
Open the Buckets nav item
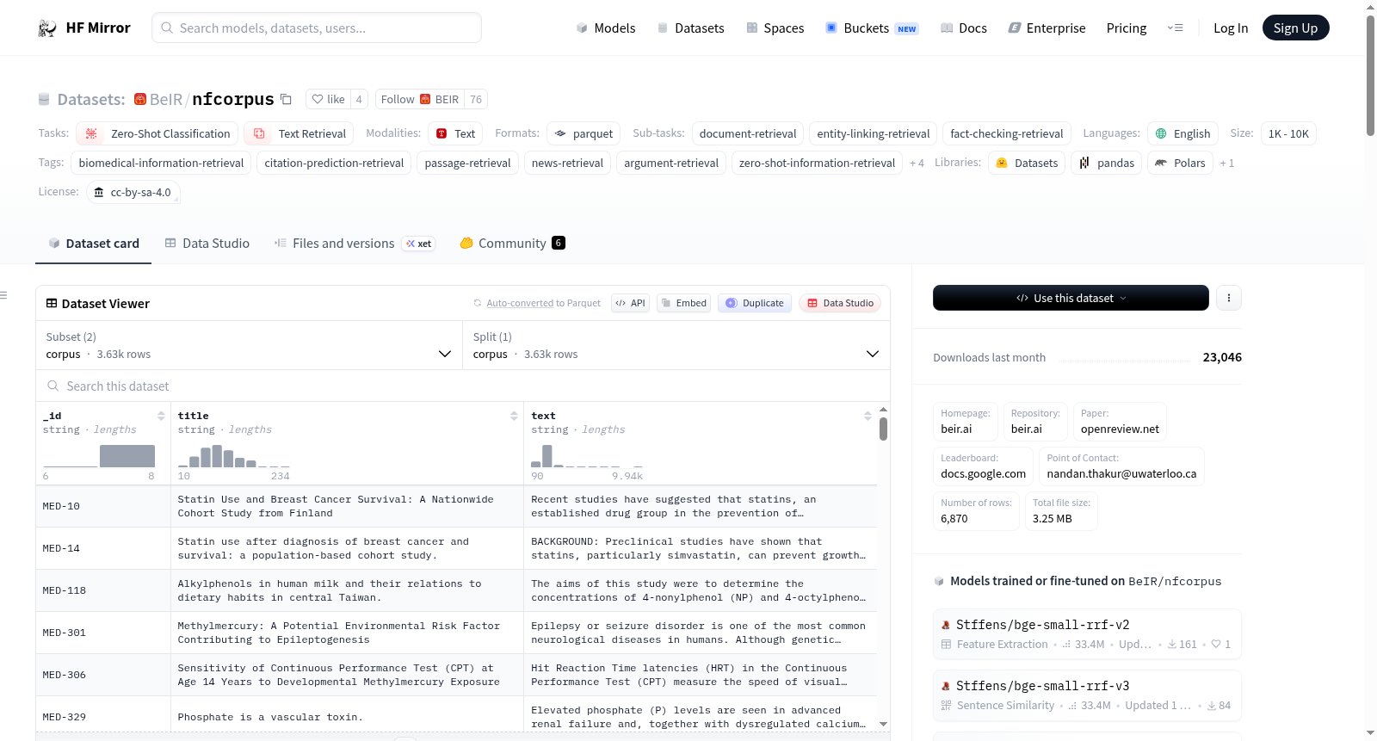[872, 28]
